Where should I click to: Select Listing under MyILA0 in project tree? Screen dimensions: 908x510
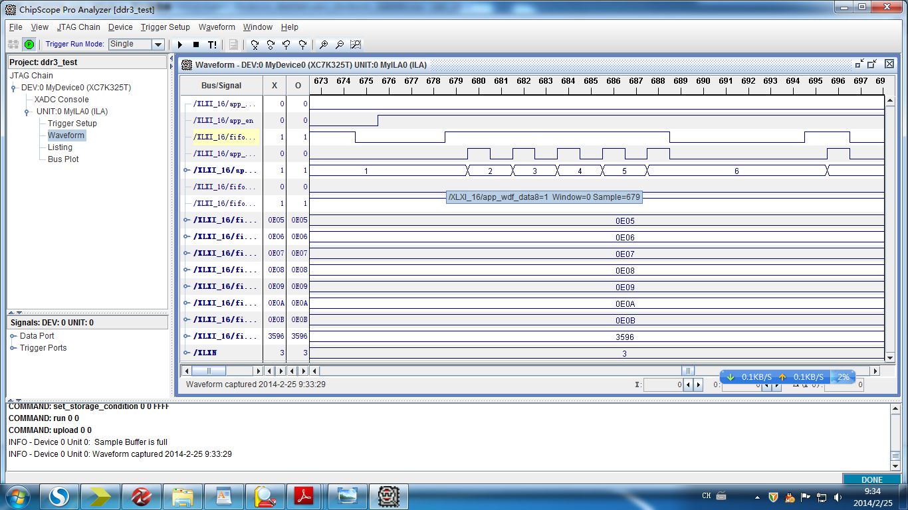click(x=60, y=147)
